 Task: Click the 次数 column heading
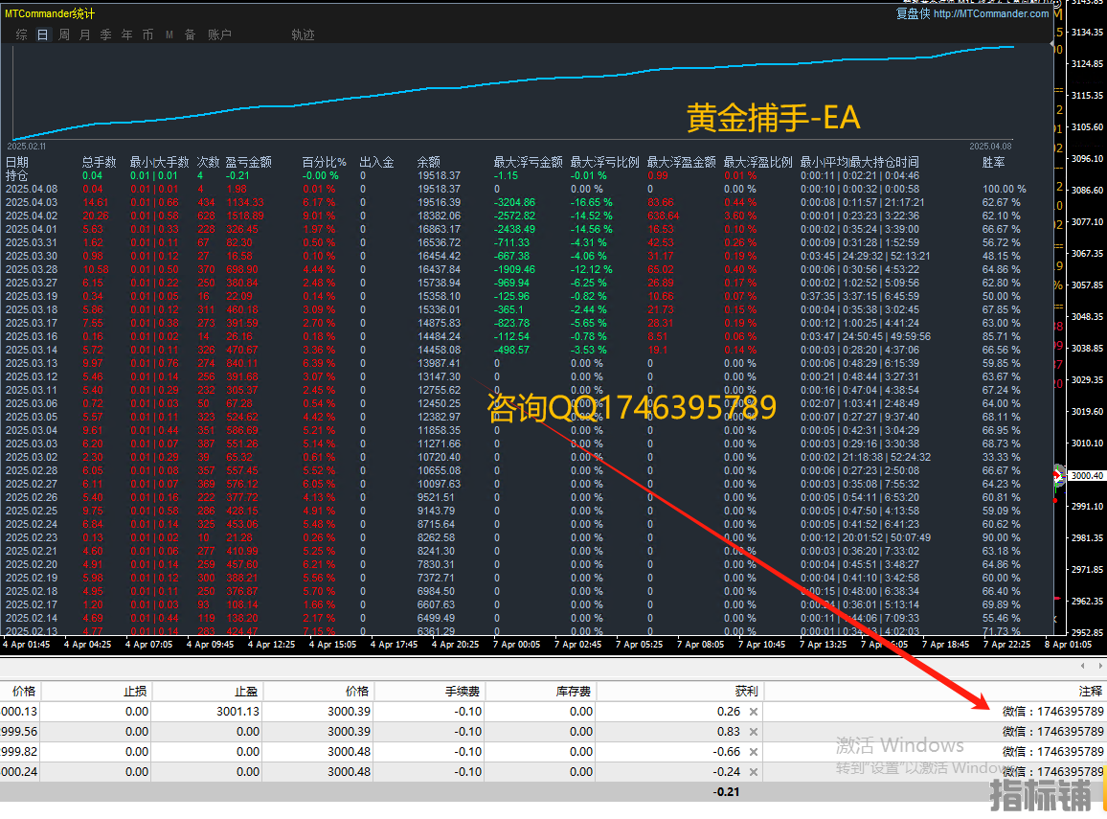208,163
